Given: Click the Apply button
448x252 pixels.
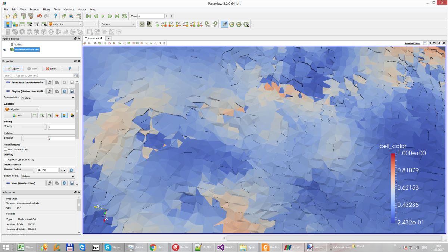Looking at the screenshot, I should (x=13, y=69).
